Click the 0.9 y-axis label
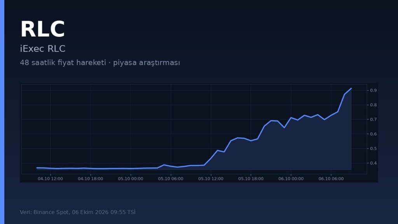This screenshot has height=224, width=398. coord(373,90)
